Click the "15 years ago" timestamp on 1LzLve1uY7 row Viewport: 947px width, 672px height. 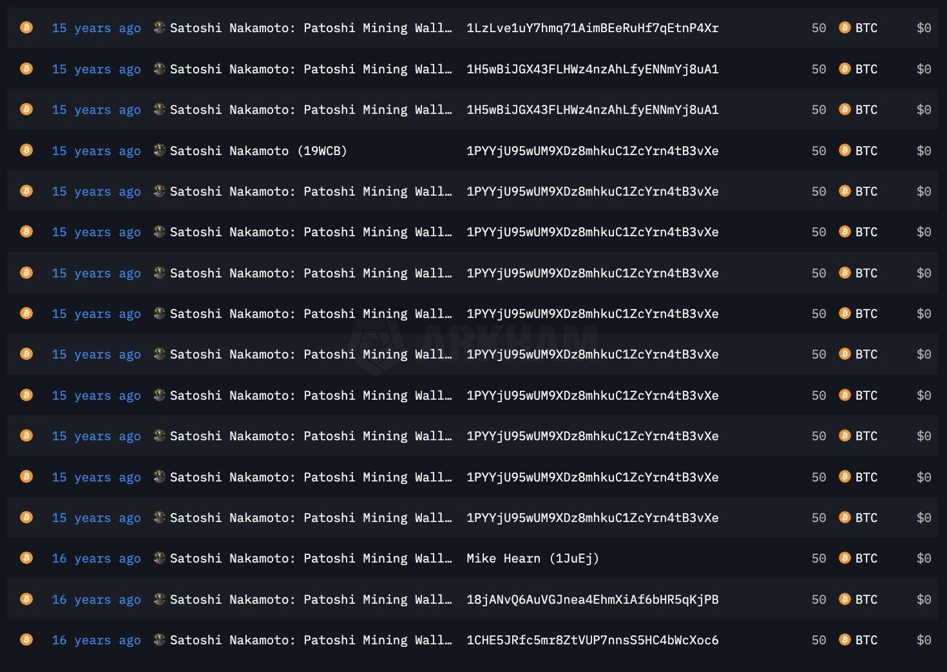coord(96,28)
